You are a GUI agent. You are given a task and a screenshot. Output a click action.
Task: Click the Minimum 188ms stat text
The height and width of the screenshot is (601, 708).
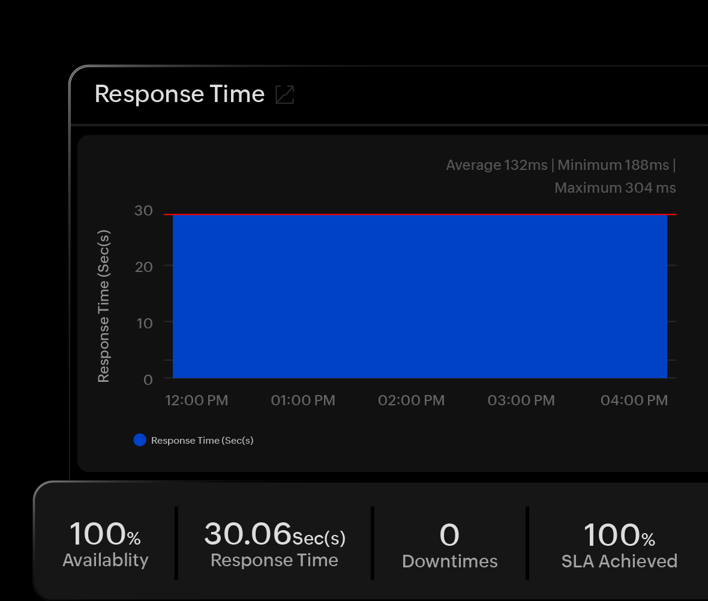tap(613, 165)
